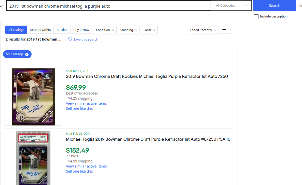
Task: Select the All Listings tab
Action: click(x=16, y=30)
